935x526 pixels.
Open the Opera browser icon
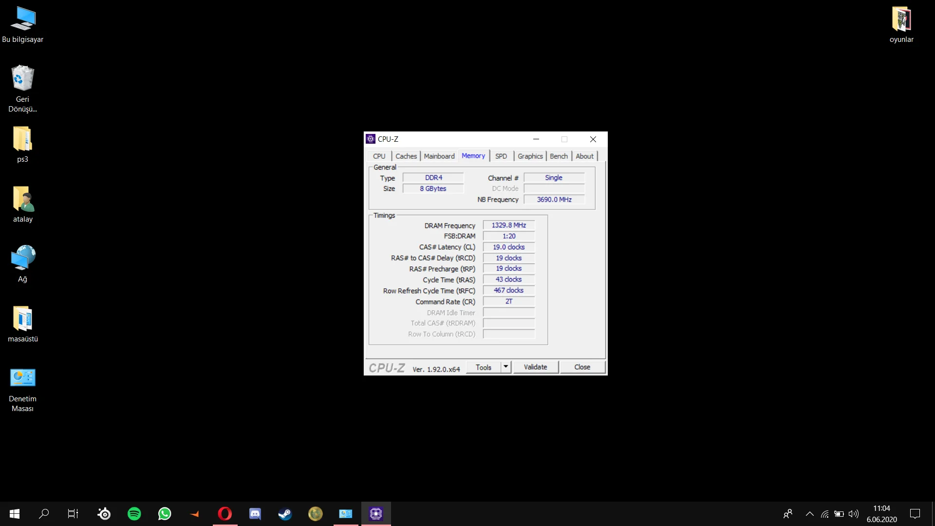(225, 514)
